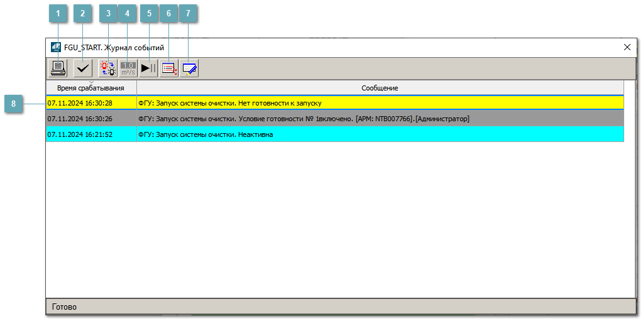The height and width of the screenshot is (321, 643).
Task: Toggle play/pause of event log updates
Action: click(x=149, y=68)
